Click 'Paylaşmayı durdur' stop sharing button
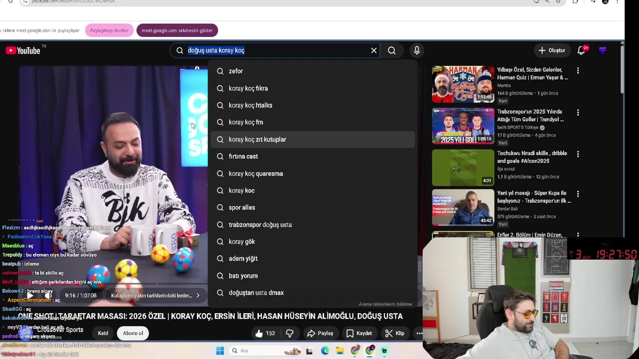Viewport: 639px width, 359px height. [x=109, y=30]
